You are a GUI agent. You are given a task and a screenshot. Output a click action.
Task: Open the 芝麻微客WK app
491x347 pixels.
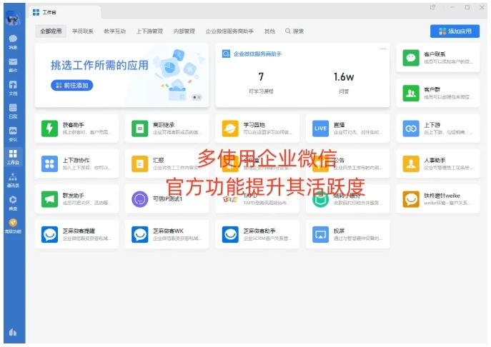(x=167, y=234)
